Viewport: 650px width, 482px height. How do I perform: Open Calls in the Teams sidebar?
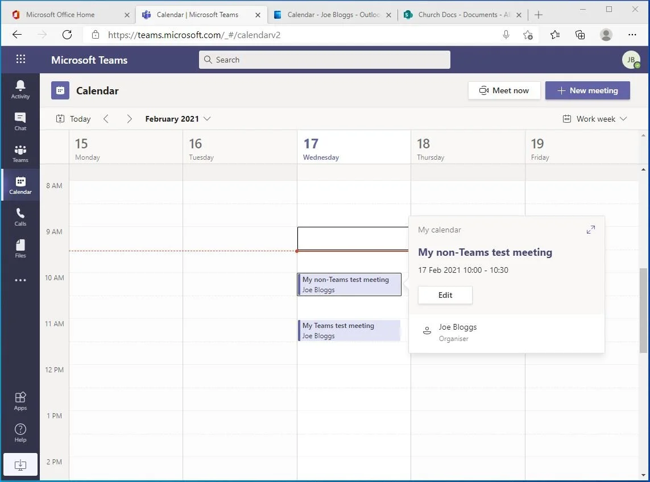pos(20,217)
